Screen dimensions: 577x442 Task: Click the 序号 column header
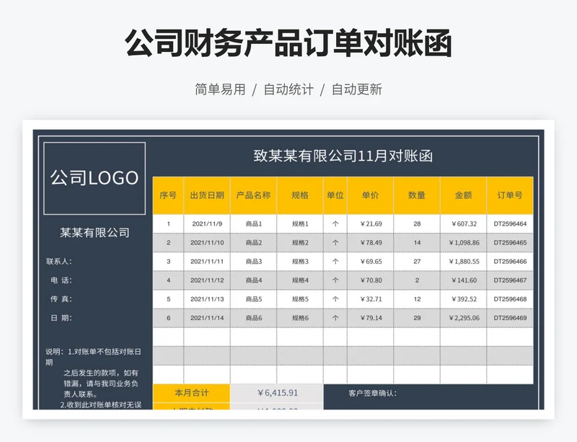pos(168,195)
